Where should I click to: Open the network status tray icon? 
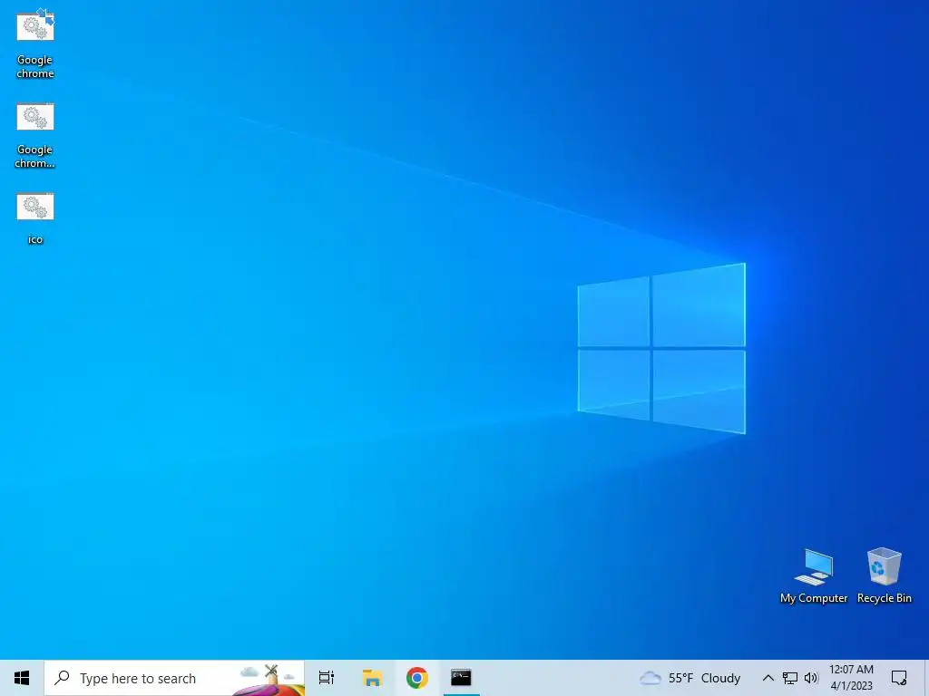coord(790,678)
